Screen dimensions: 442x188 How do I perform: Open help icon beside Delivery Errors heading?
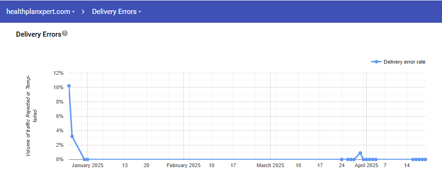click(x=65, y=33)
